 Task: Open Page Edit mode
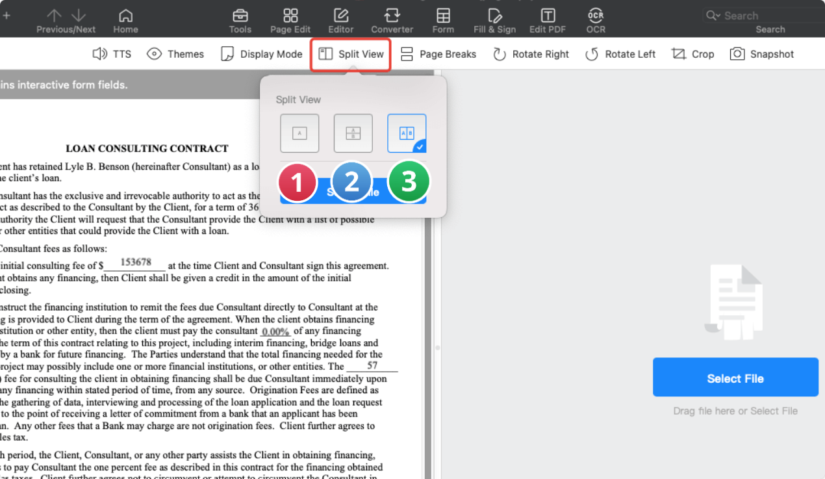(x=290, y=21)
